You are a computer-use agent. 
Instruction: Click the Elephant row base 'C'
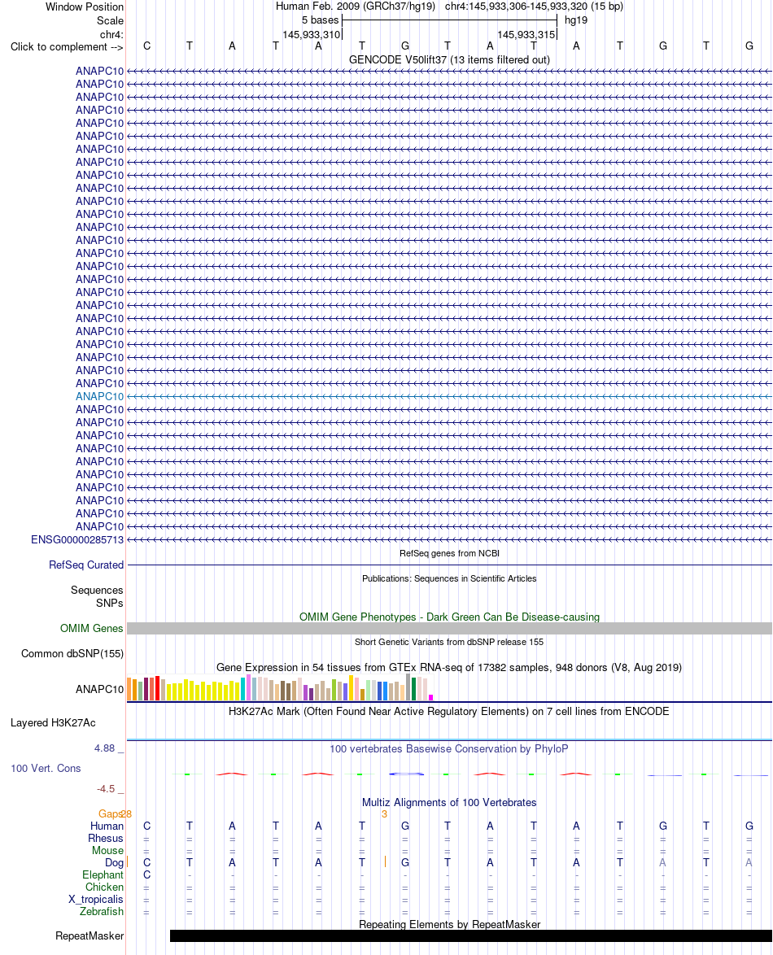[146, 874]
